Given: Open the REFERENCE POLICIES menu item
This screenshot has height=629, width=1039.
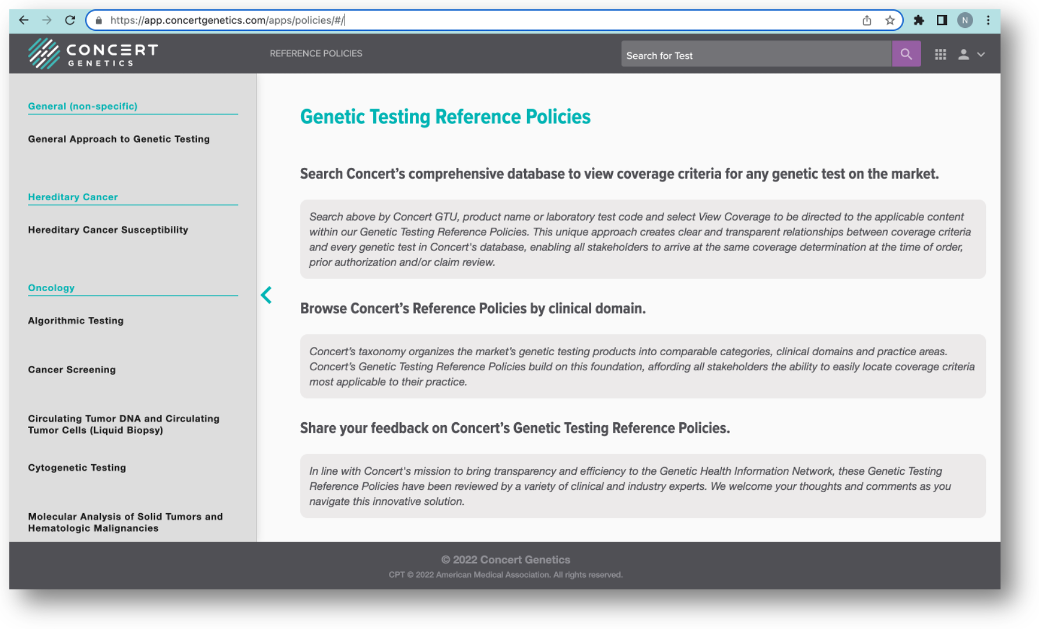Looking at the screenshot, I should click(x=316, y=54).
